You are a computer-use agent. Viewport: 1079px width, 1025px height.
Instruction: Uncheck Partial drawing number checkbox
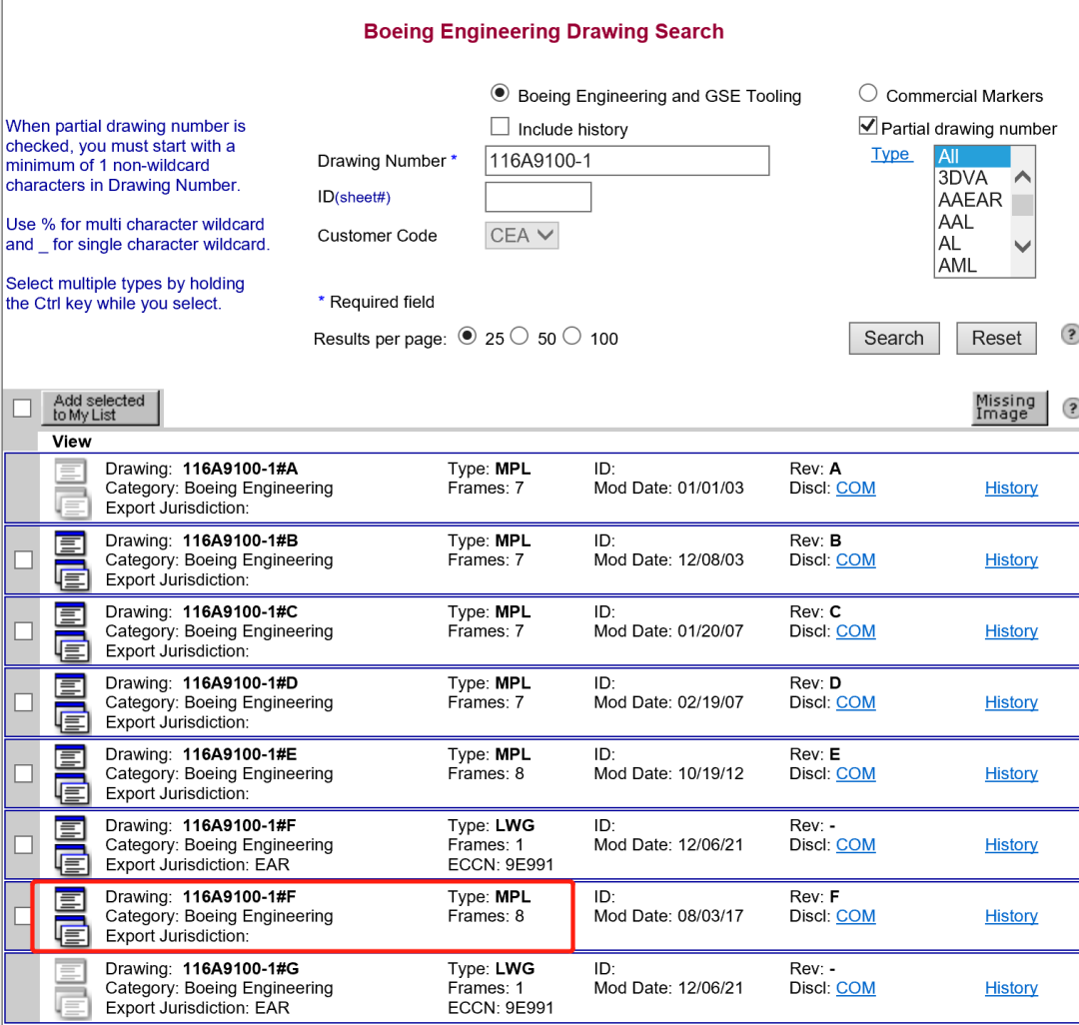[868, 127]
